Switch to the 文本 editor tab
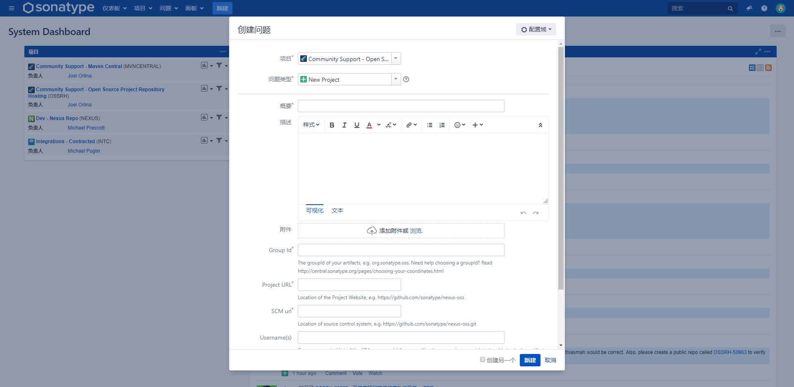Viewport: 794px width, 387px height. click(337, 210)
